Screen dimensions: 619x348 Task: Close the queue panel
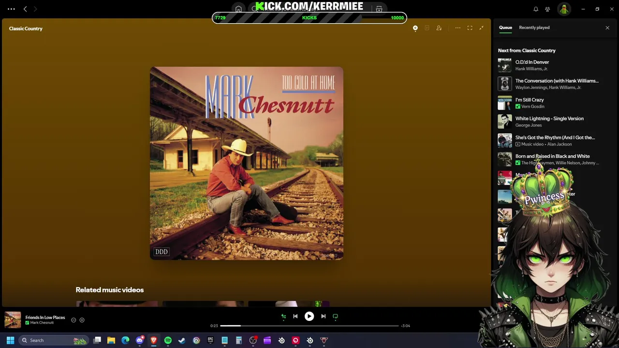tap(607, 28)
